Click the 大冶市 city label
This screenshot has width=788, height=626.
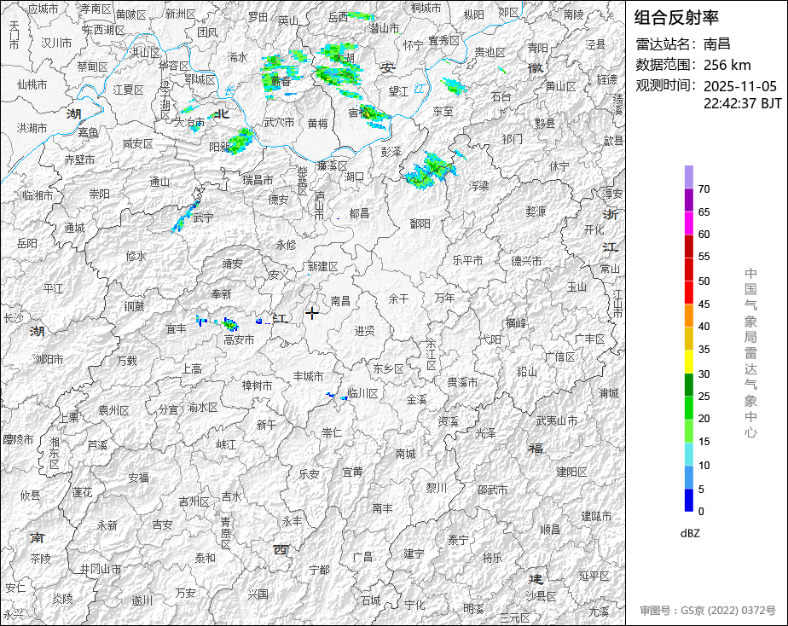189,122
